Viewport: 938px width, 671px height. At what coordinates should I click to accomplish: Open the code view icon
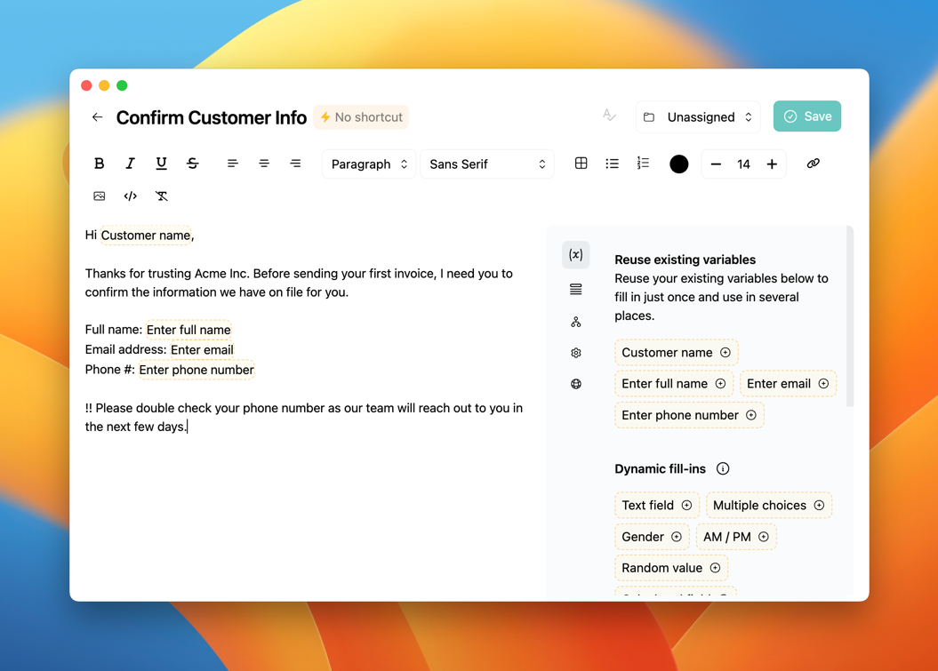pyautogui.click(x=130, y=196)
